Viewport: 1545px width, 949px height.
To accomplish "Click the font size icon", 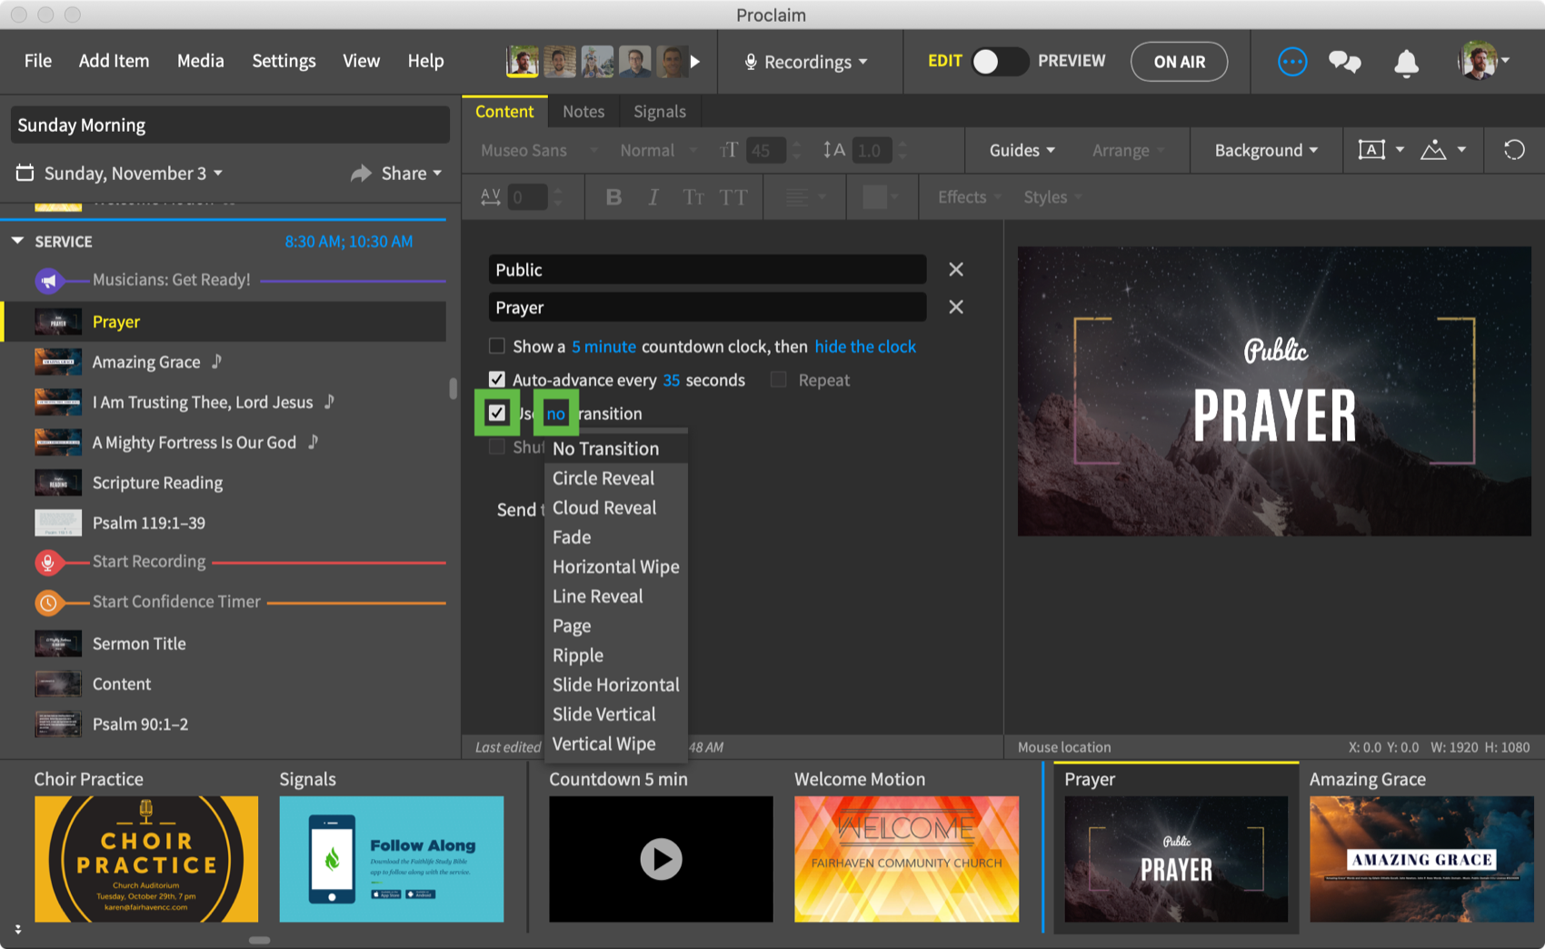I will coord(729,150).
